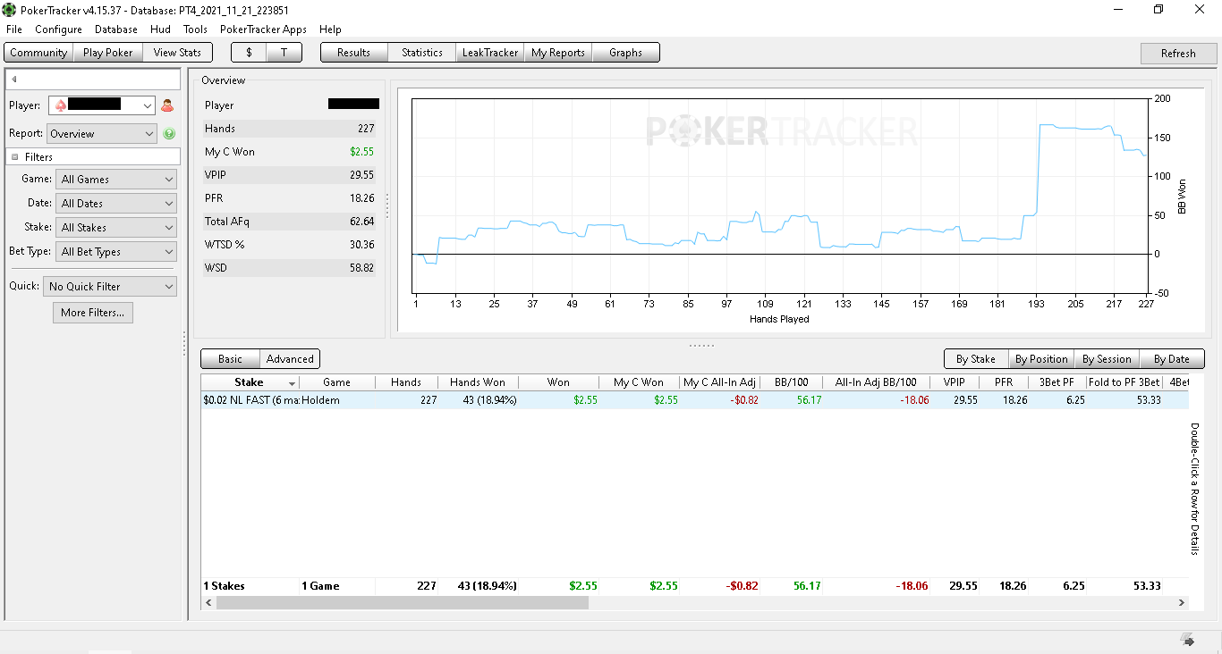Click the My C Won $2.55 overview value
The image size is (1222, 654).
[362, 152]
